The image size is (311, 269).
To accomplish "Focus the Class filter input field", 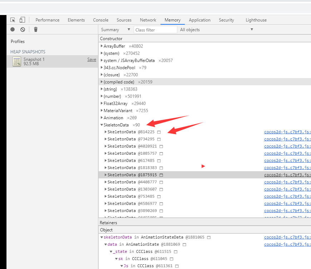I will [155, 30].
